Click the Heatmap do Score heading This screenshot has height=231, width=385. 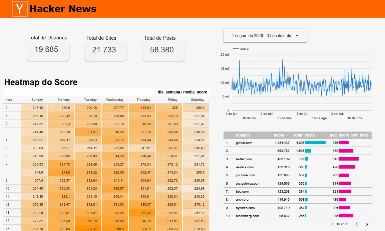point(41,82)
